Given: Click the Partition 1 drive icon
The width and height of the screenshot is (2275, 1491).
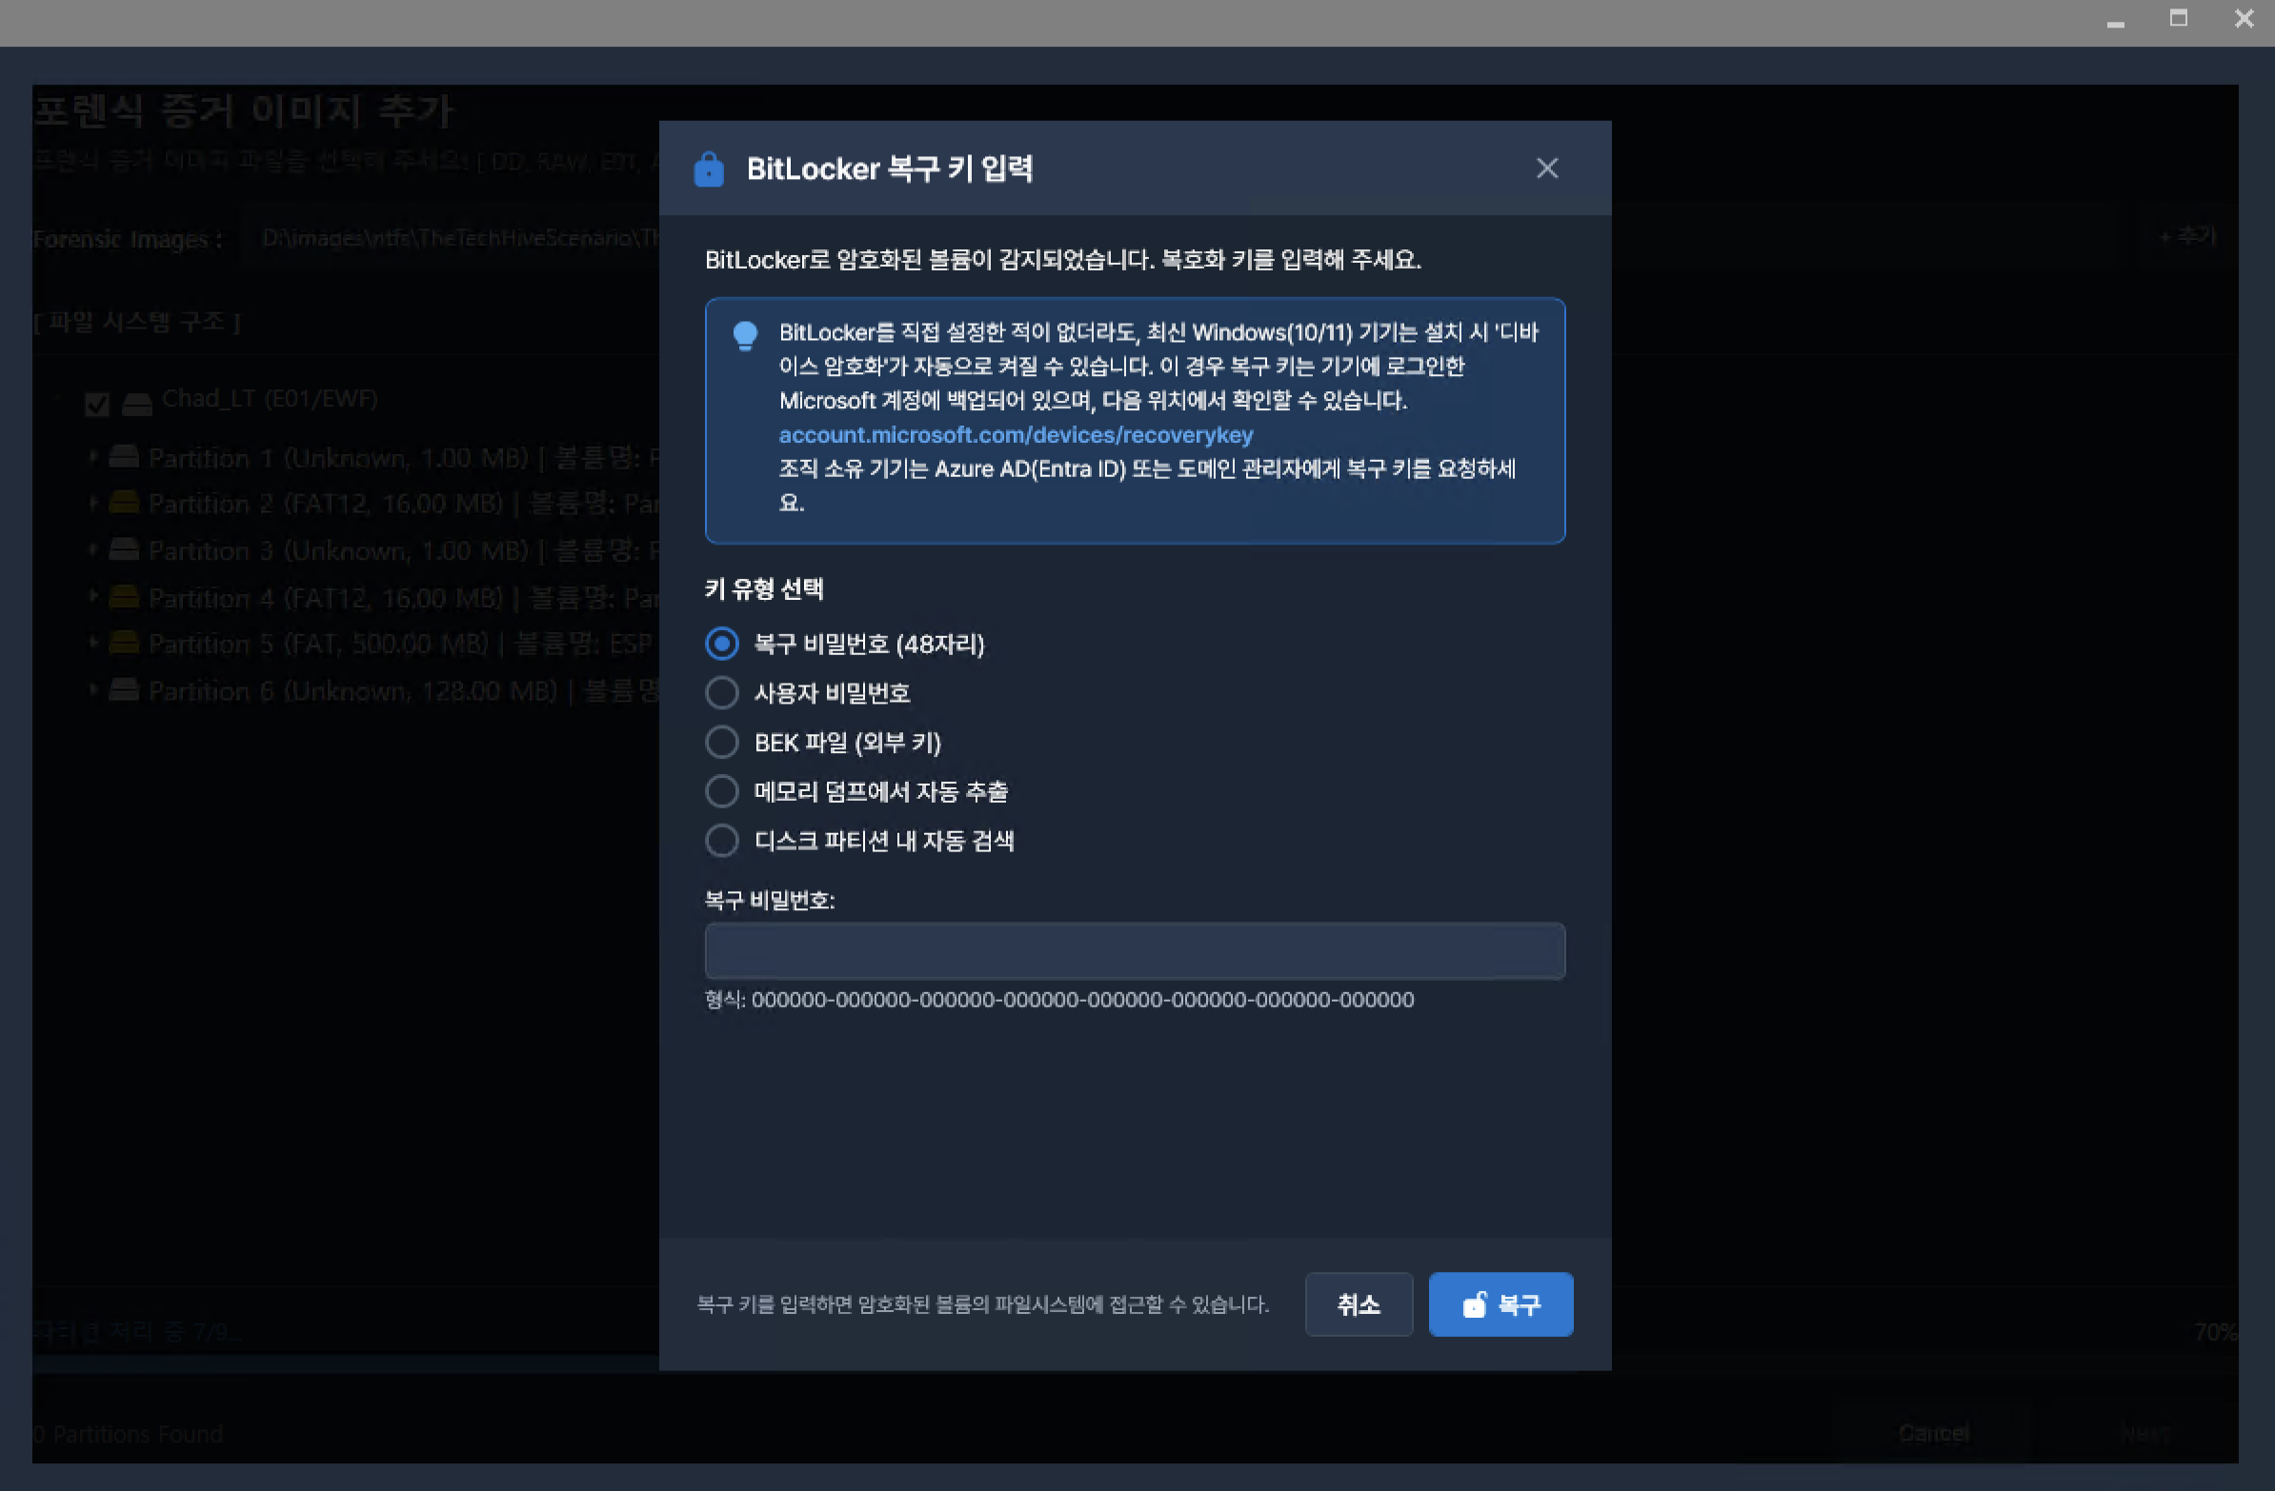Looking at the screenshot, I should pyautogui.click(x=123, y=456).
